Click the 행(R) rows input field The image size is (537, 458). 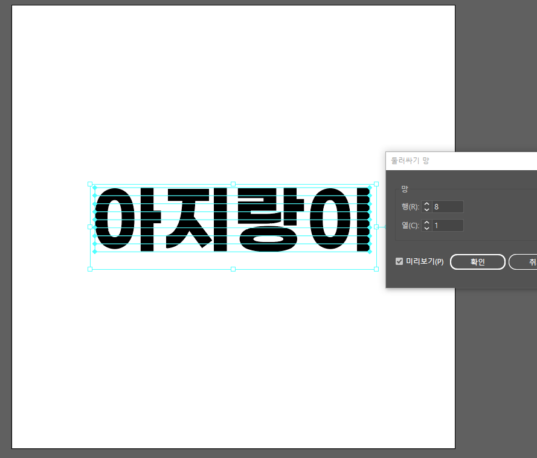448,206
